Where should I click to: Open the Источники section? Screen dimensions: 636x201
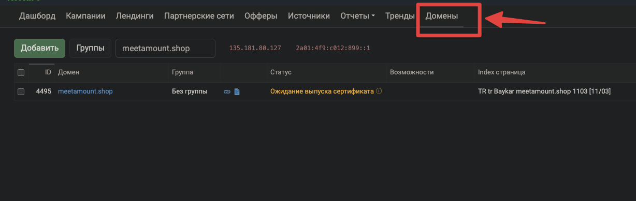(309, 16)
